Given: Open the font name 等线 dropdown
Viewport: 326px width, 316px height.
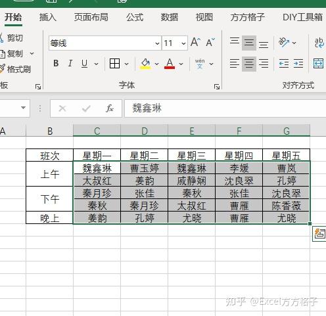Looking at the screenshot, I should coord(157,43).
